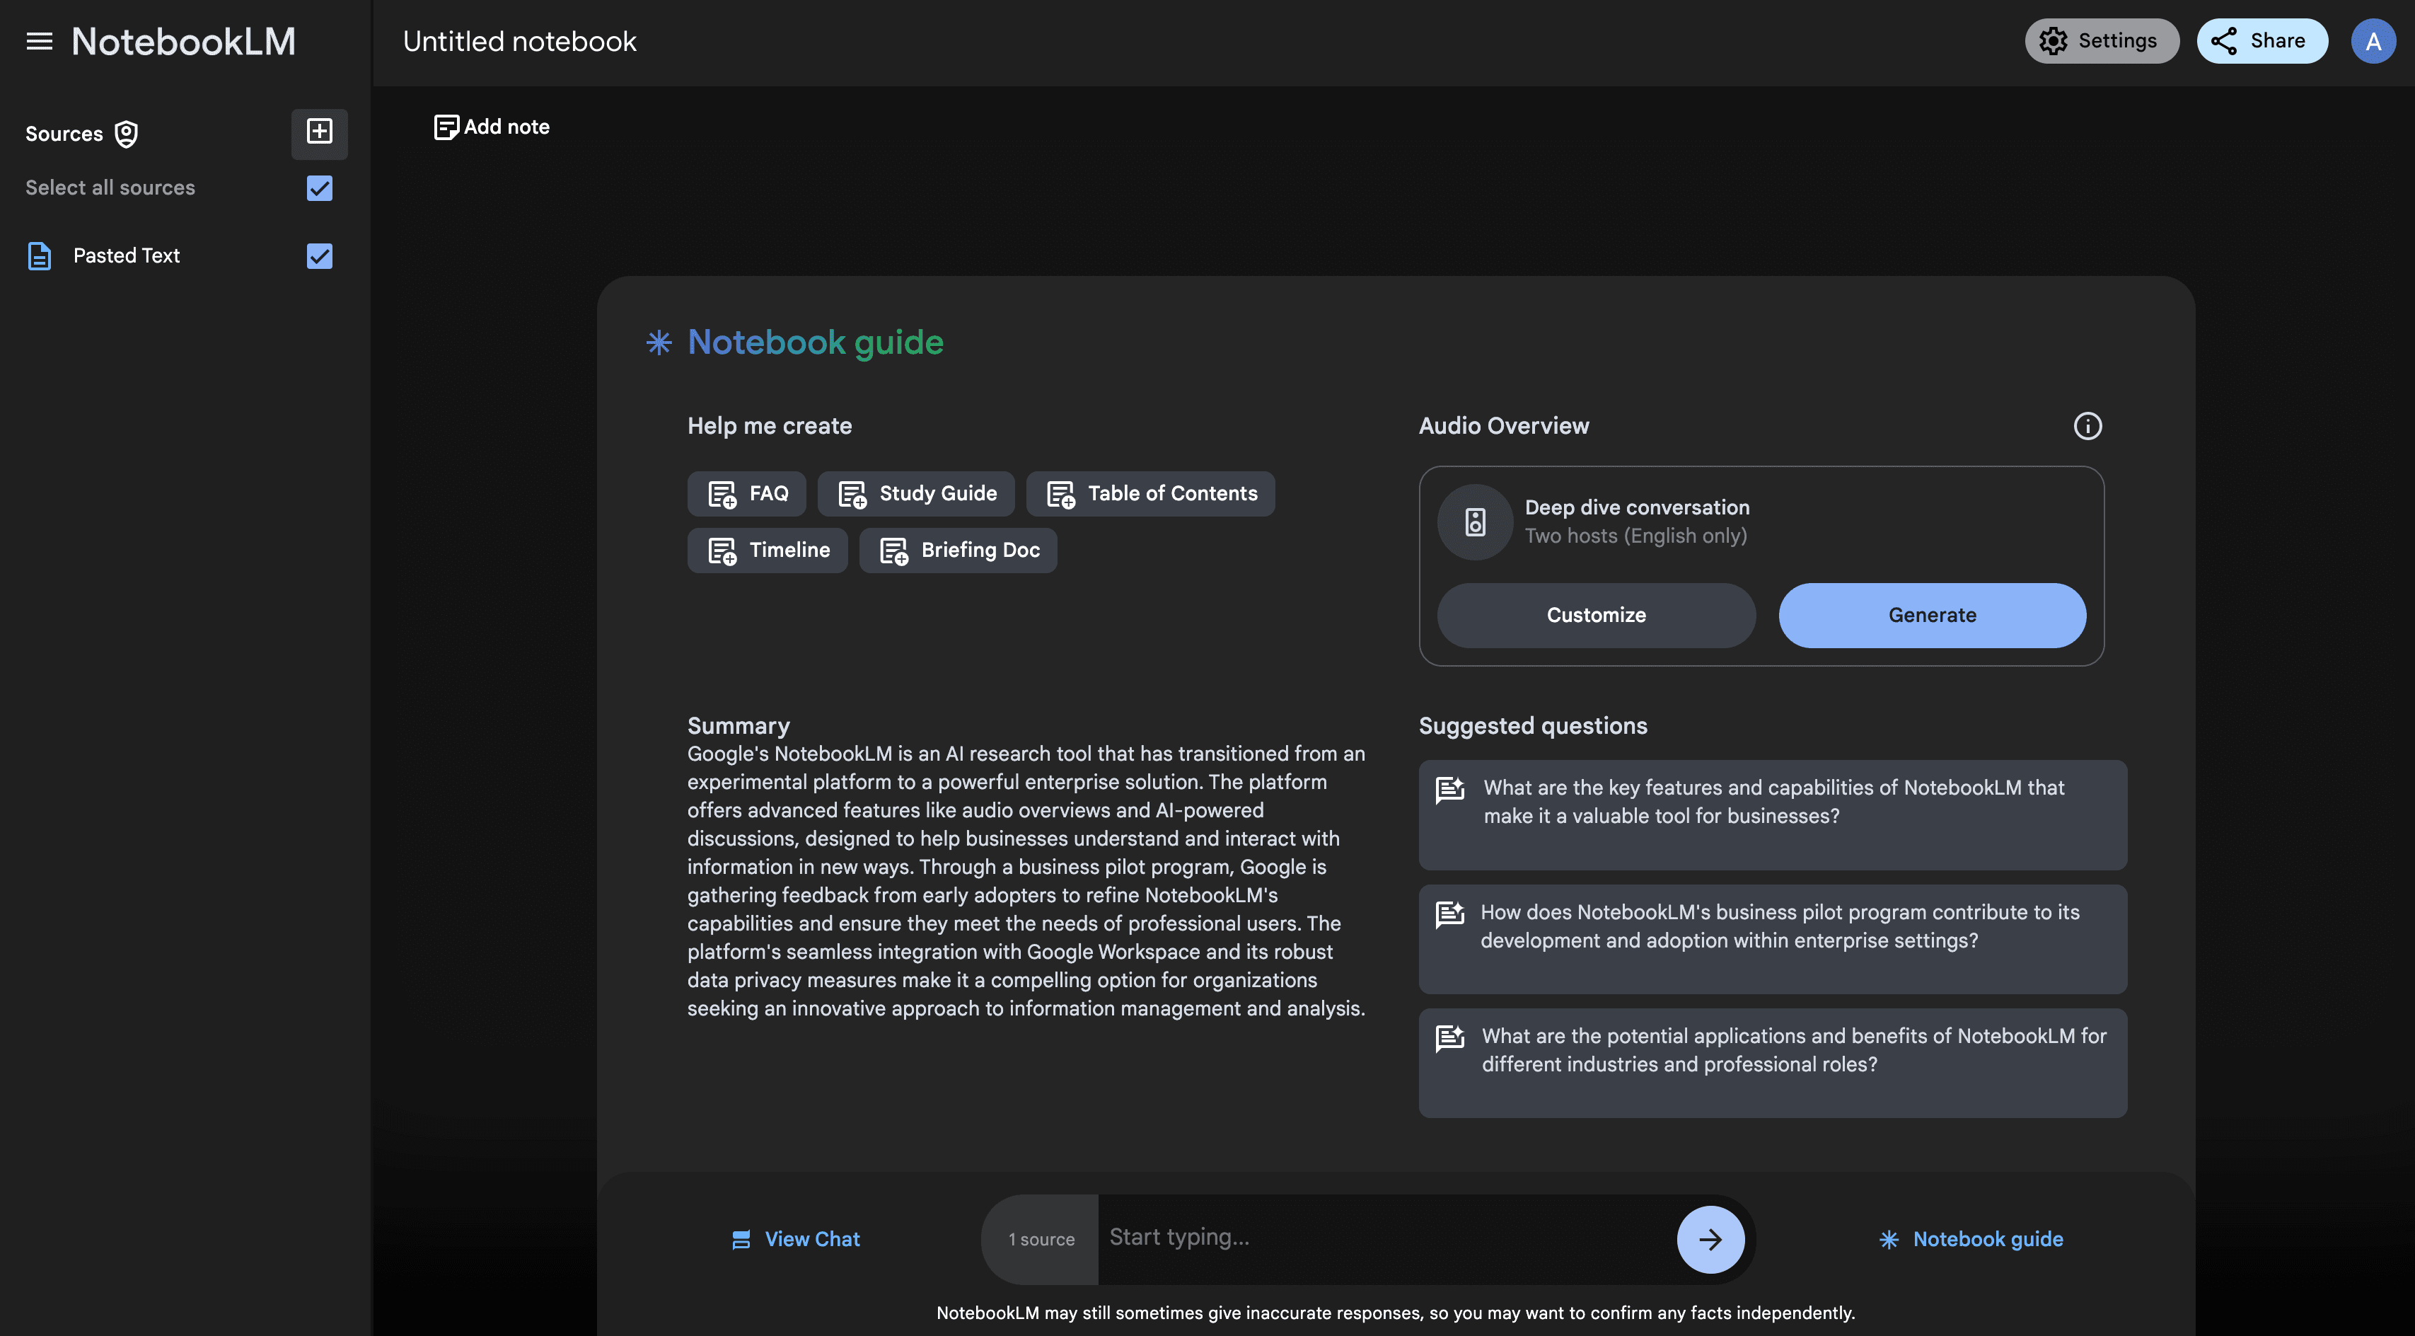This screenshot has height=1336, width=2415.
Task: Click the Sources privacy shield icon
Action: click(x=127, y=134)
